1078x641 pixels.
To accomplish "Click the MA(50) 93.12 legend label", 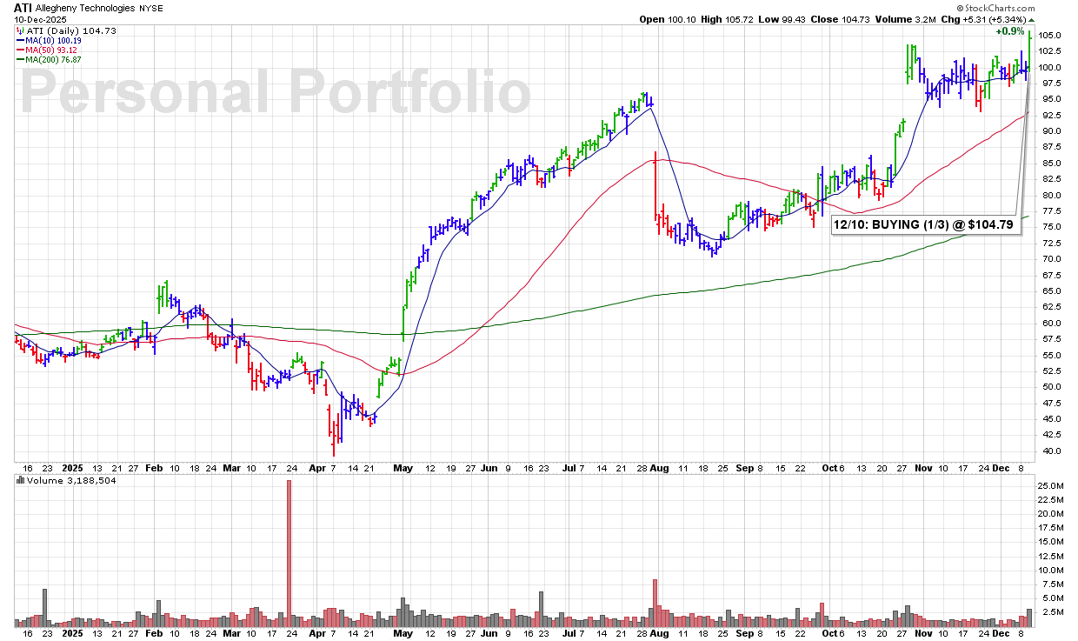I will tap(53, 50).
